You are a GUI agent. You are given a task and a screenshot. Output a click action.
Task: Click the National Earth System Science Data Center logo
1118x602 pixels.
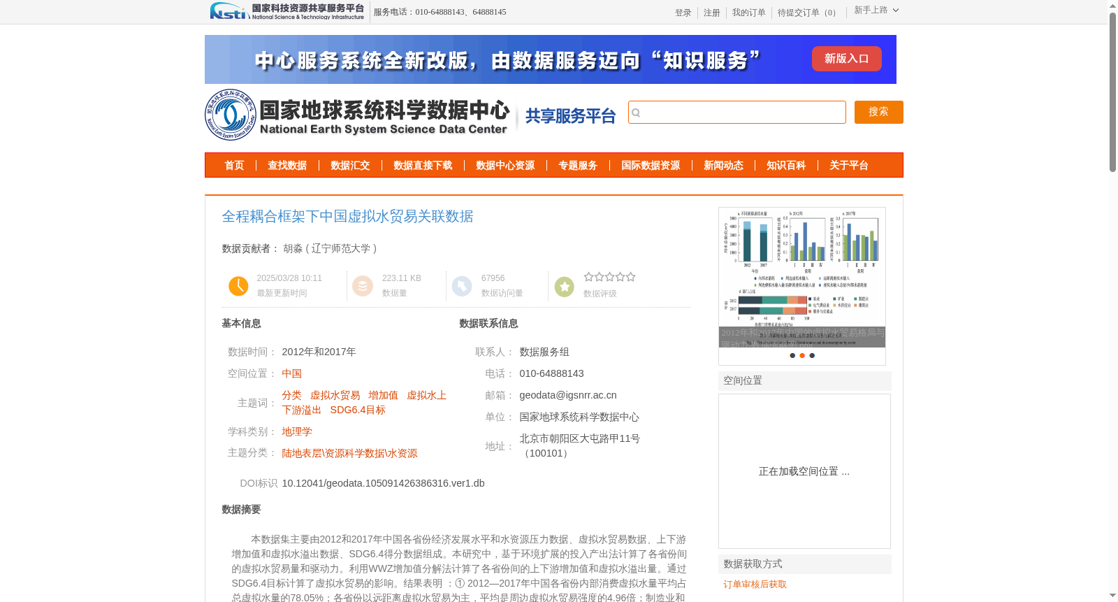click(x=357, y=115)
